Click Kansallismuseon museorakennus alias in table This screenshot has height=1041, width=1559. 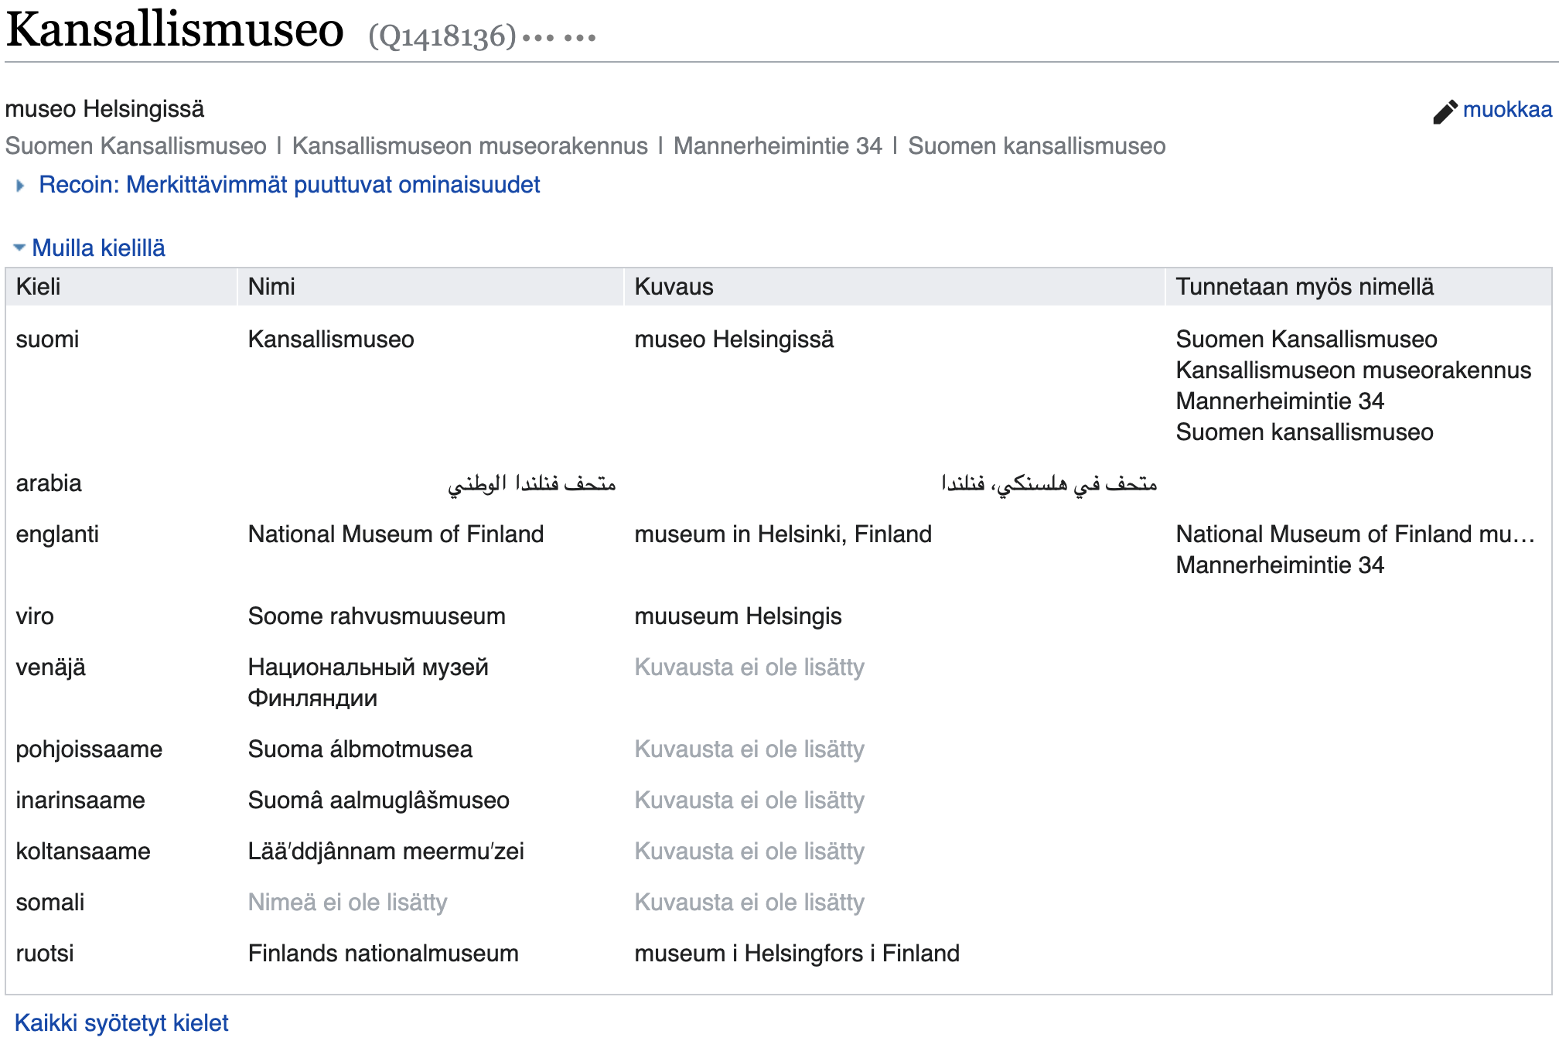click(x=1353, y=370)
